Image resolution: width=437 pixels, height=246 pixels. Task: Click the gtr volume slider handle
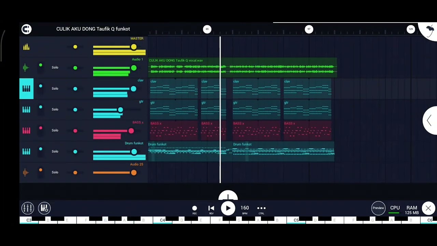(120, 110)
